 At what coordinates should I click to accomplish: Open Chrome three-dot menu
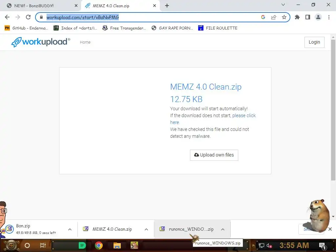tap(329, 17)
